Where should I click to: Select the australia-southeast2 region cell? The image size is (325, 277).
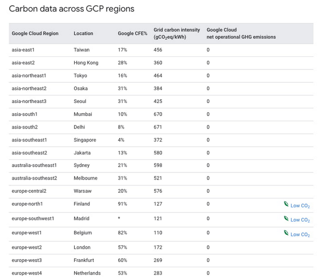tap(34, 178)
